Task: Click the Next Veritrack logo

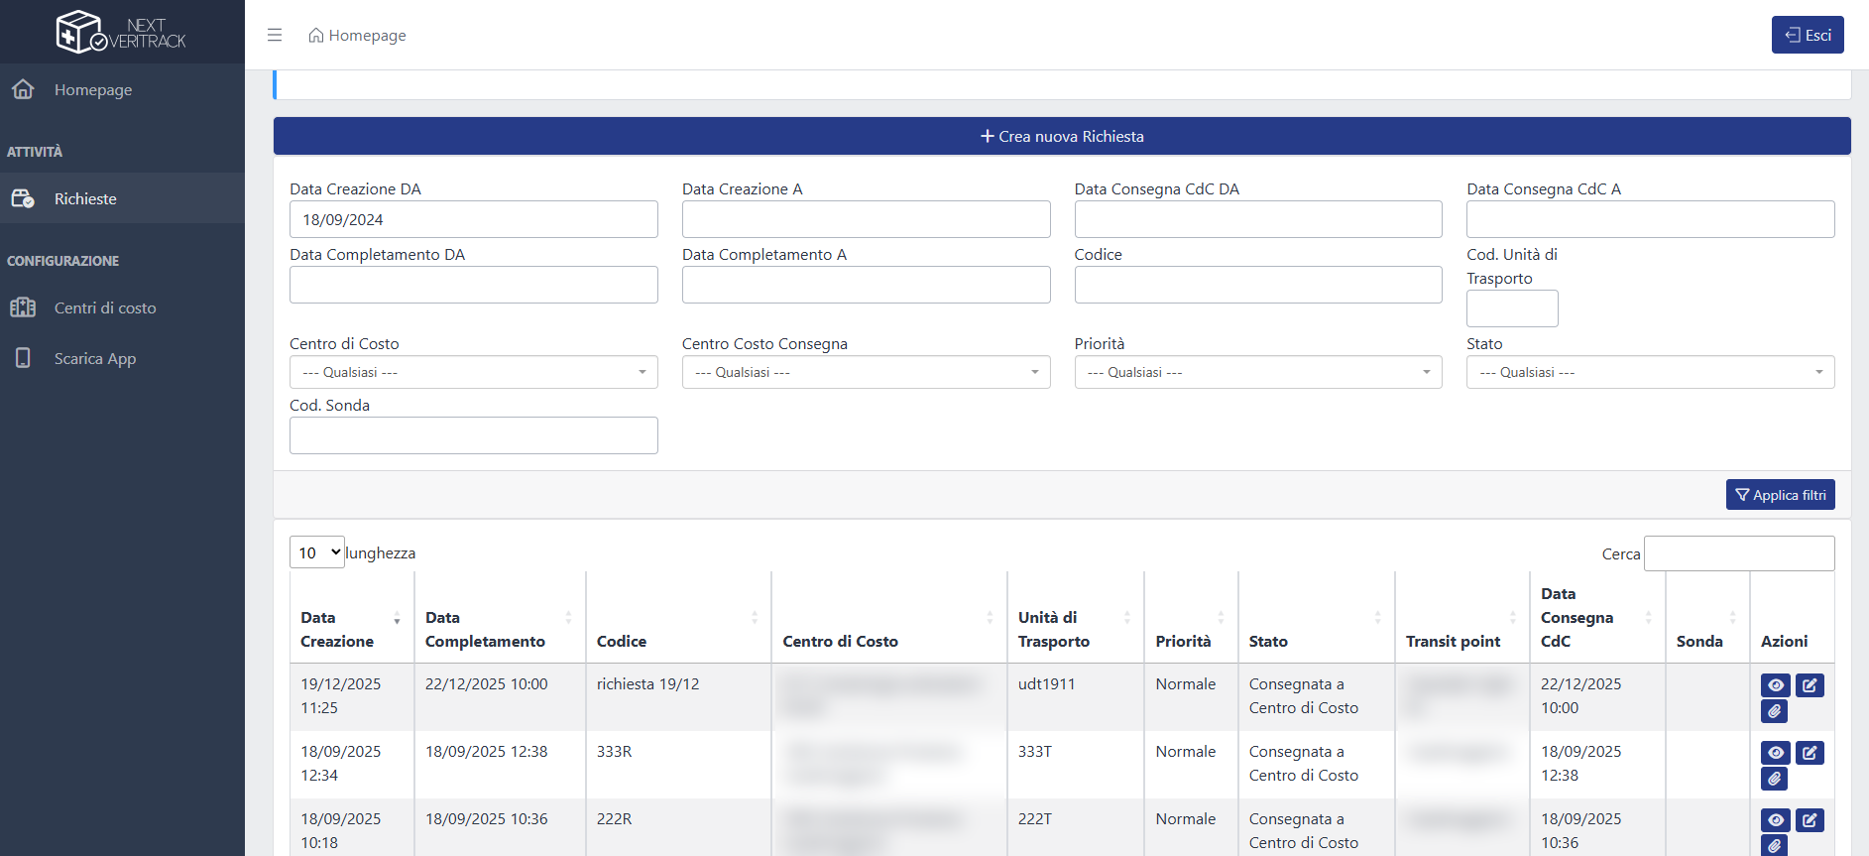Action: pos(121,32)
